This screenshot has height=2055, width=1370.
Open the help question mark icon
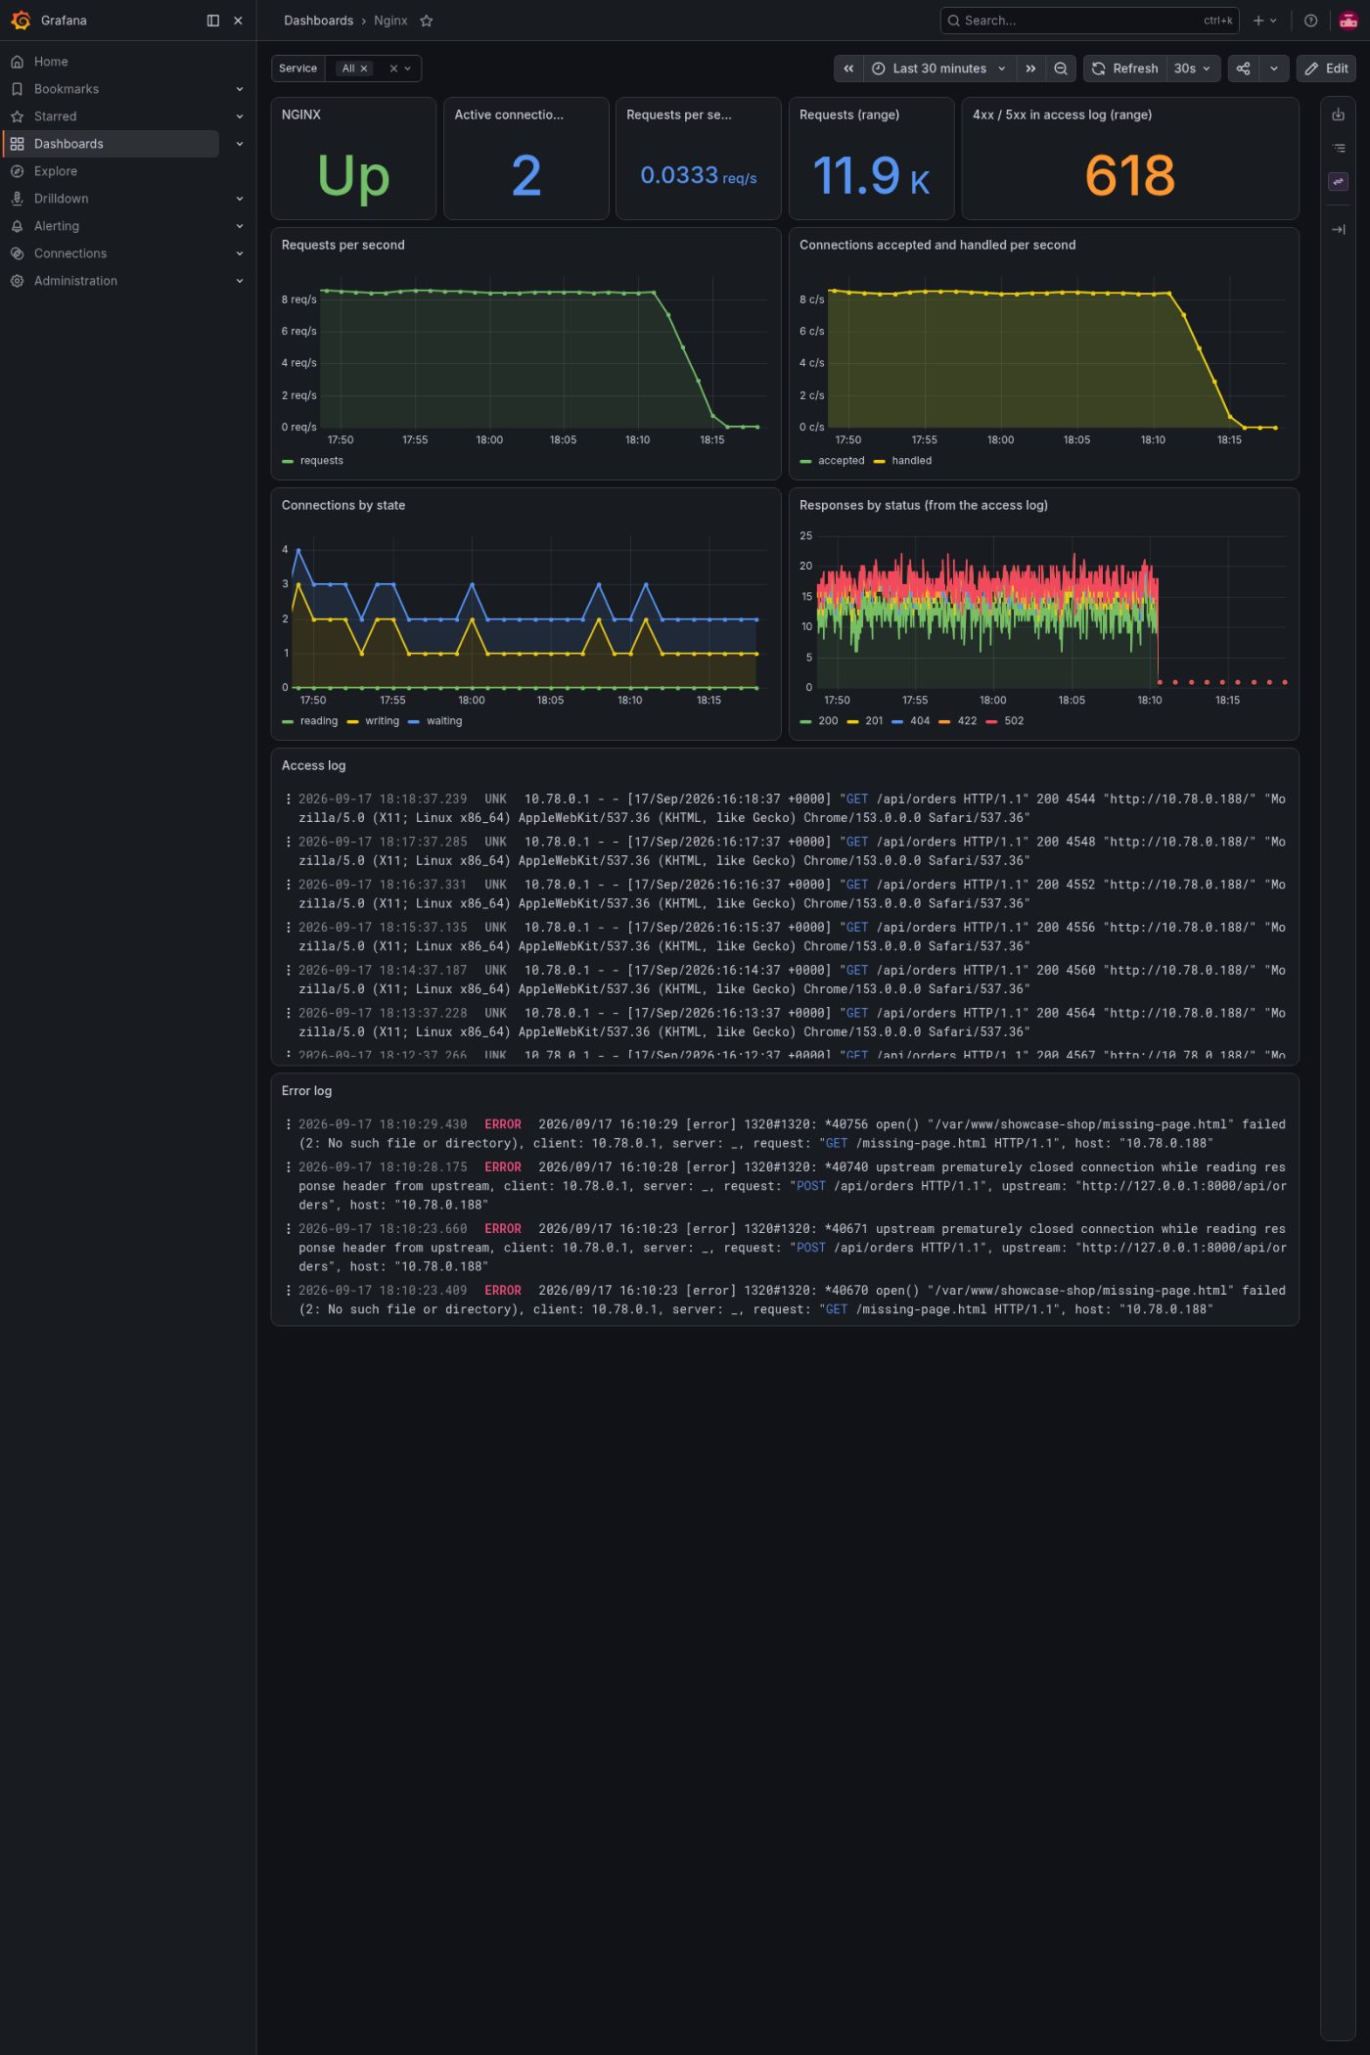[1310, 21]
